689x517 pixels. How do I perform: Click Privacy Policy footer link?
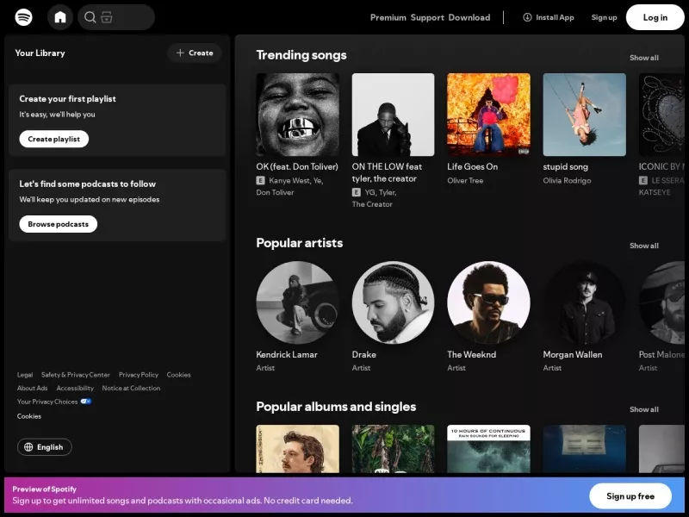coord(139,375)
